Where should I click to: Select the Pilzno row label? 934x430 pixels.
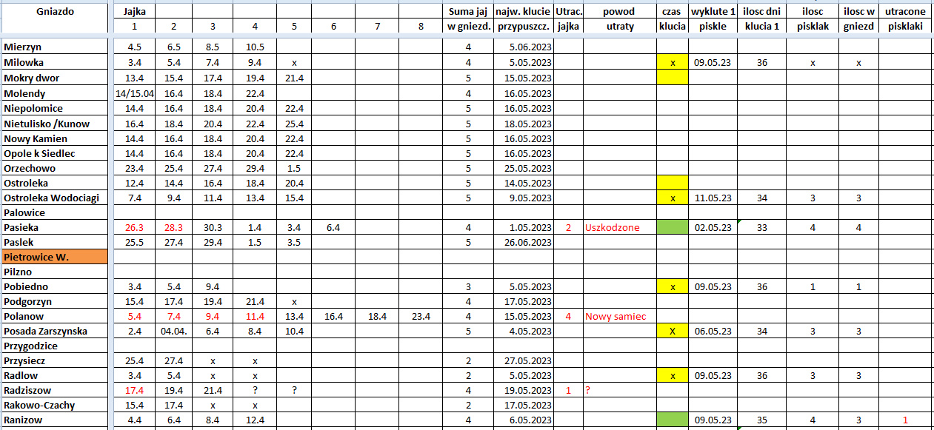coord(55,272)
